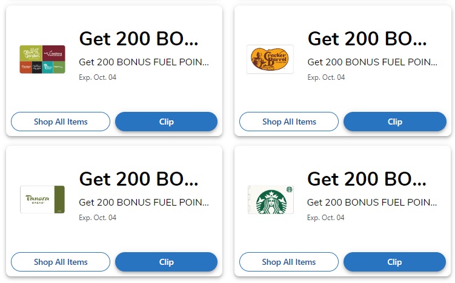This screenshot has width=455, height=283.
Task: Open the Starbucks gift card image
Action: (x=271, y=200)
